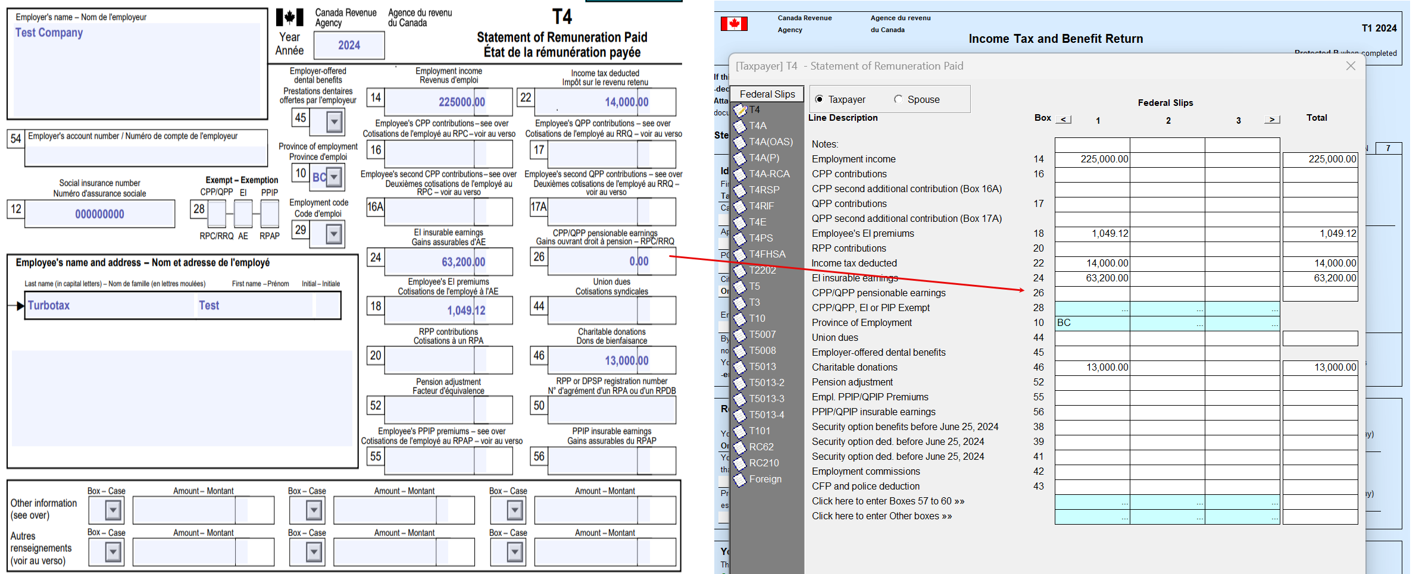The width and height of the screenshot is (1422, 574).
Task: Open the T5008 slip icon
Action: point(740,351)
